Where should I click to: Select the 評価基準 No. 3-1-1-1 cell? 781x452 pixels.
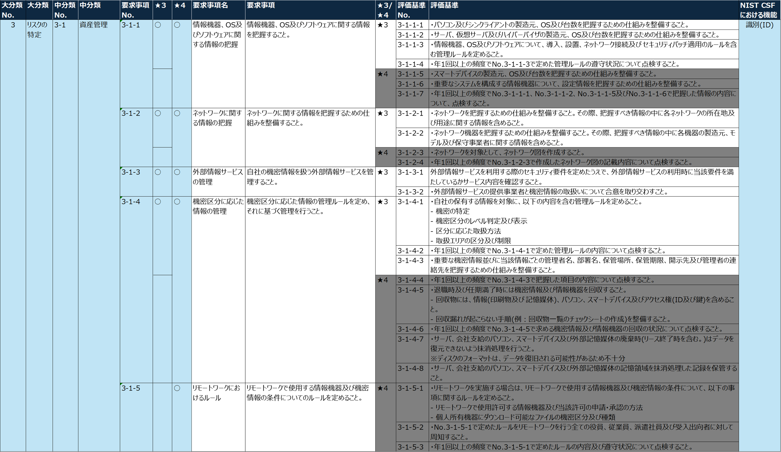(412, 25)
